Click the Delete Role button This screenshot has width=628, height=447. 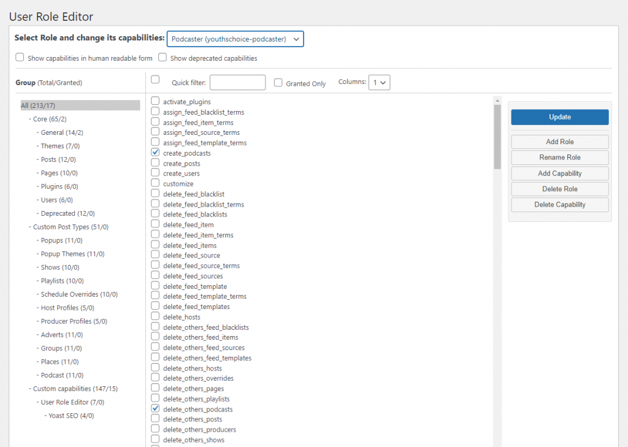coord(559,189)
